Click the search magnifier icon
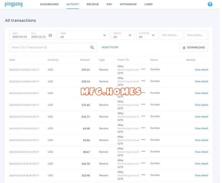This screenshot has height=183, width=222. point(92,47)
